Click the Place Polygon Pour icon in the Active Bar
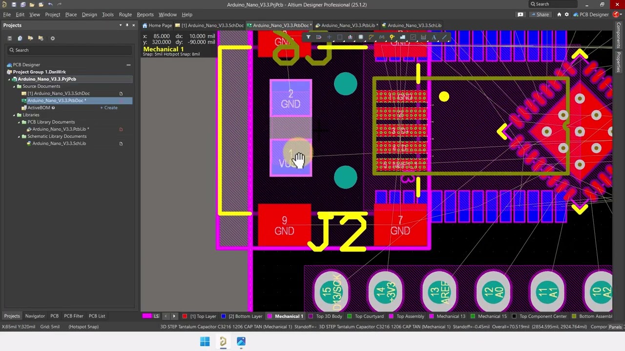 pyautogui.click(x=403, y=37)
